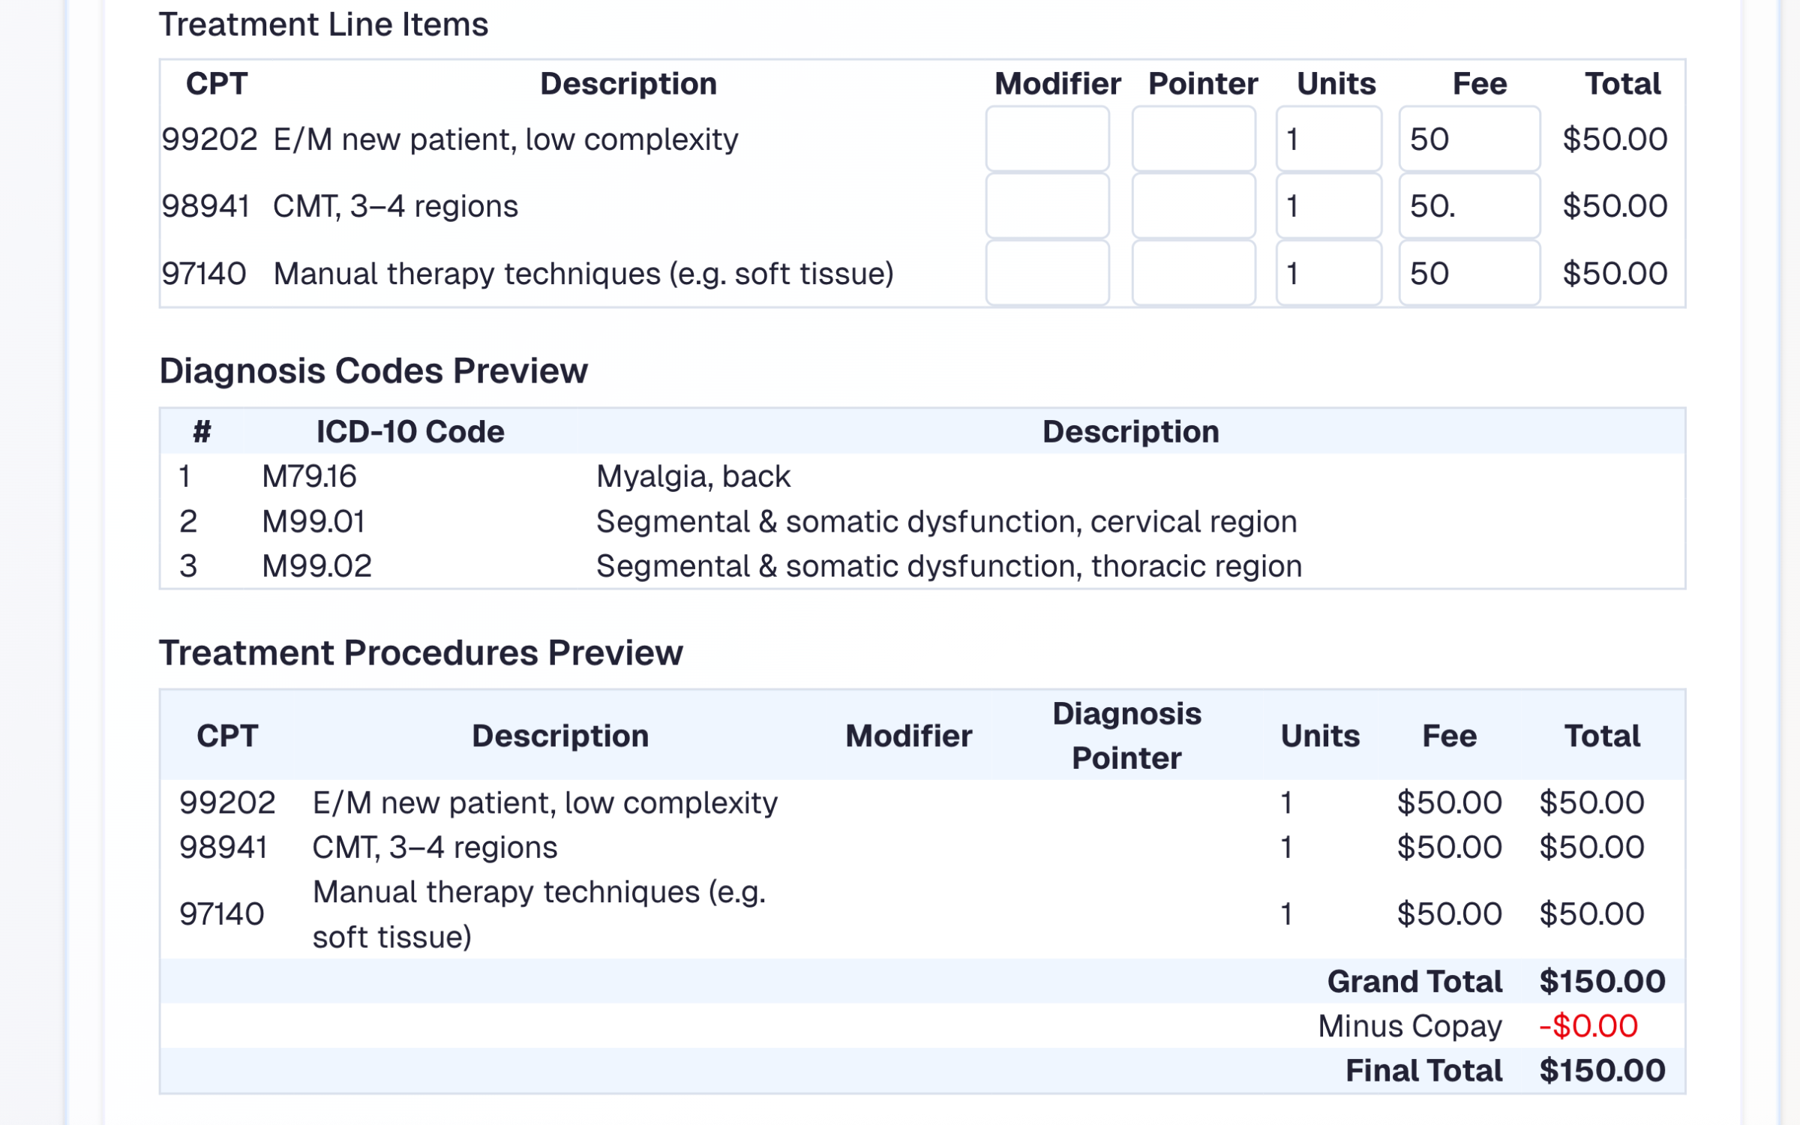The image size is (1800, 1125).
Task: Click the Pointer field for CPT 98941
Action: pyautogui.click(x=1194, y=205)
